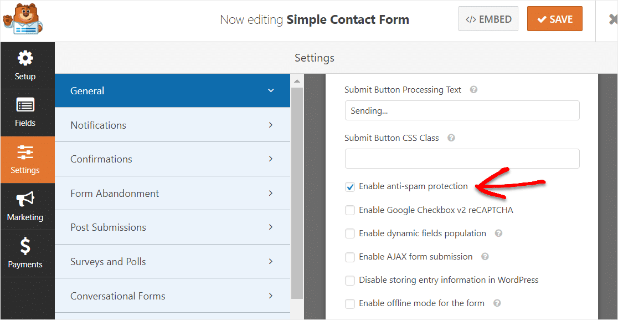Save the form with Save button

(554, 19)
